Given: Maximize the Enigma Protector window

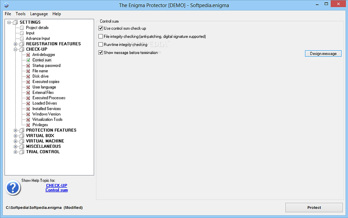Looking at the screenshot, I should pos(326,4).
